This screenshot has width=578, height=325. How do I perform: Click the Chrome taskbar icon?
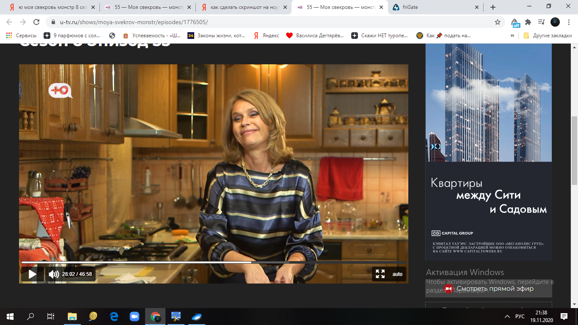155,316
